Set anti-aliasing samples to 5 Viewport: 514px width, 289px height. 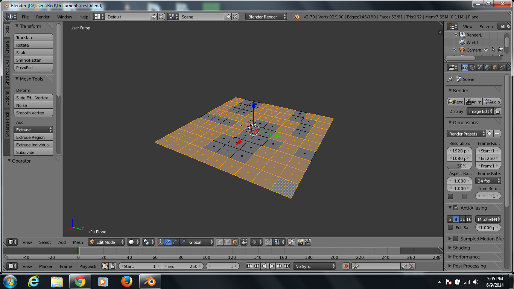pyautogui.click(x=450, y=219)
